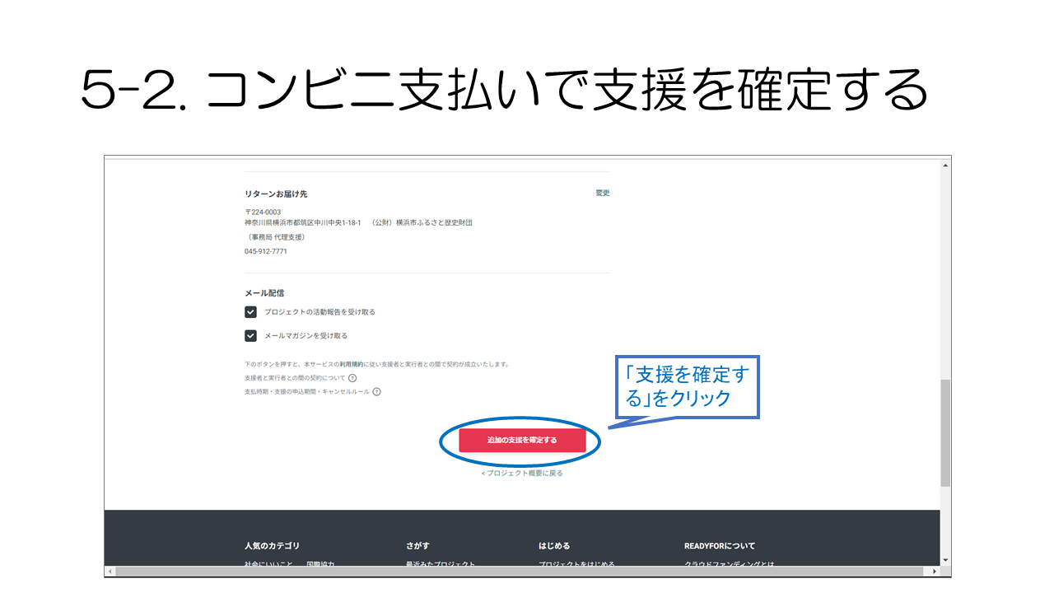Click the READYFORについて footer heading

[720, 545]
